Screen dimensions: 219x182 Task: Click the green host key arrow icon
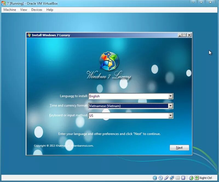click(x=197, y=178)
